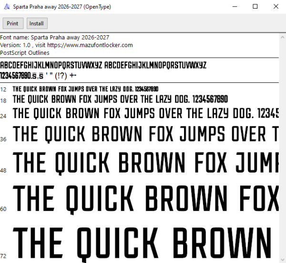286x263 pixels.
Task: Click the ABCDEFGHIJKLMNOPQRSTUVWXYZ alphabet sample line
Action: (x=103, y=65)
